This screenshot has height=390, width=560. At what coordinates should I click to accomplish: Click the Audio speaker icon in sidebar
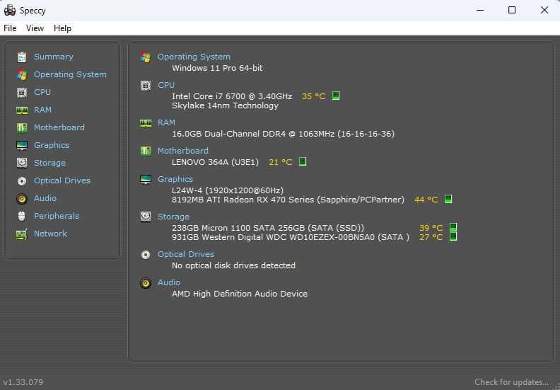coord(22,198)
